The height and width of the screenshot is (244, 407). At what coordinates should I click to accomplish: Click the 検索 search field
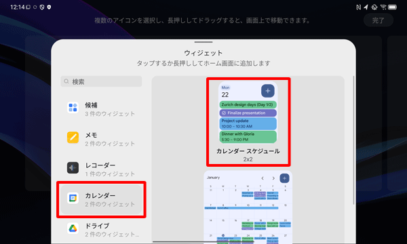101,82
